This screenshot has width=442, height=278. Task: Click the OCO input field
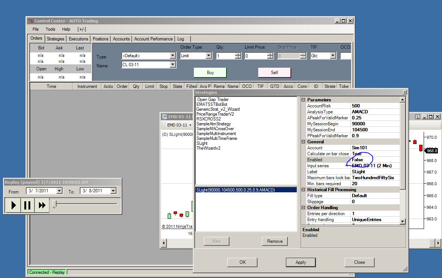point(345,56)
